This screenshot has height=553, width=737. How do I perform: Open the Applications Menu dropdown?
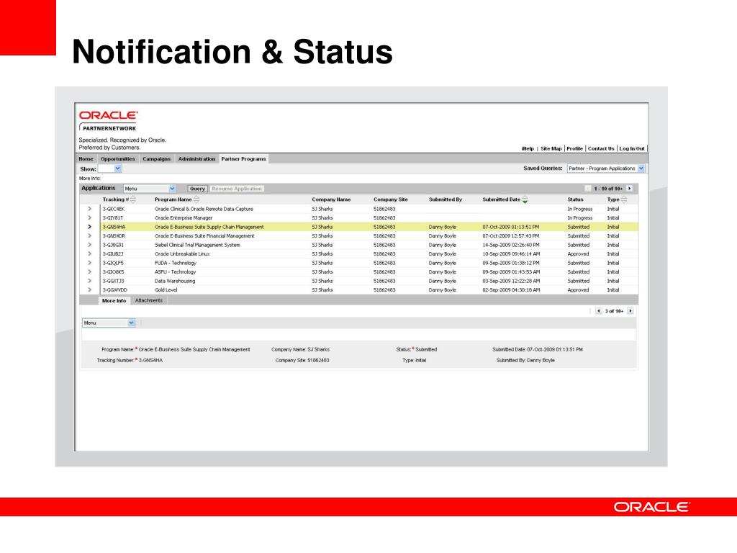[x=150, y=189]
